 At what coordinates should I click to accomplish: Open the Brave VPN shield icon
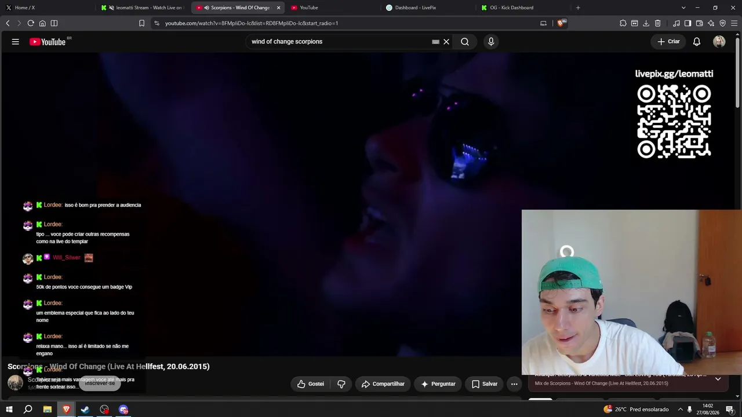click(x=723, y=23)
